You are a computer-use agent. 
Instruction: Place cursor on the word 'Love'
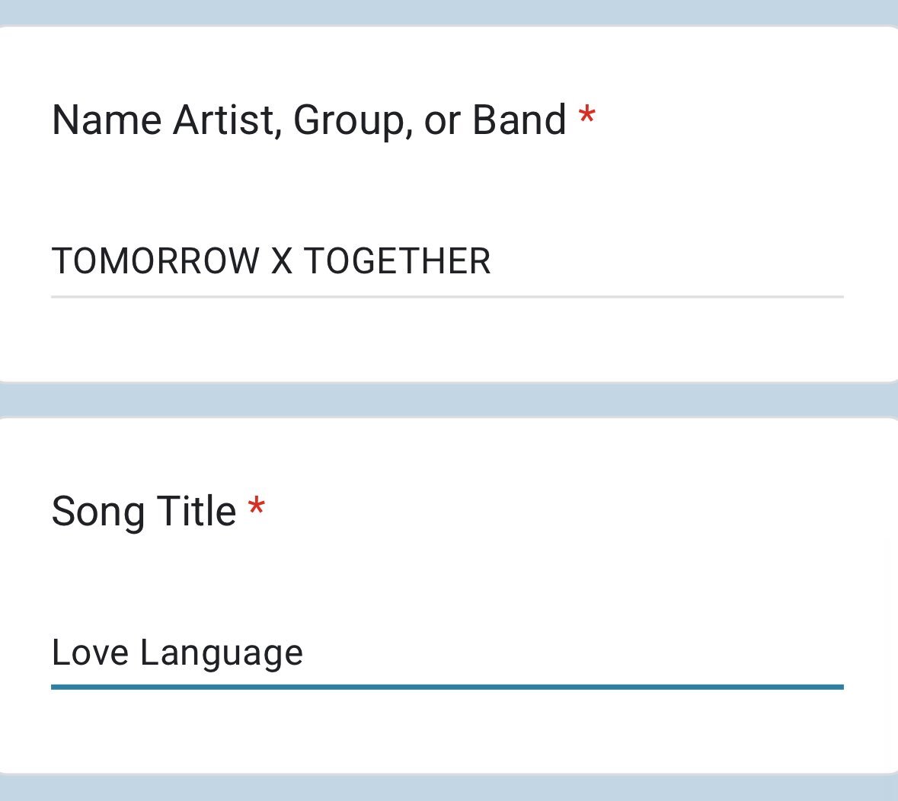(90, 653)
